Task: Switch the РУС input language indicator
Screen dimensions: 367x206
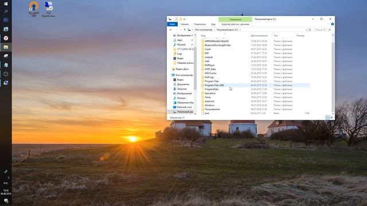Action: 6,183
